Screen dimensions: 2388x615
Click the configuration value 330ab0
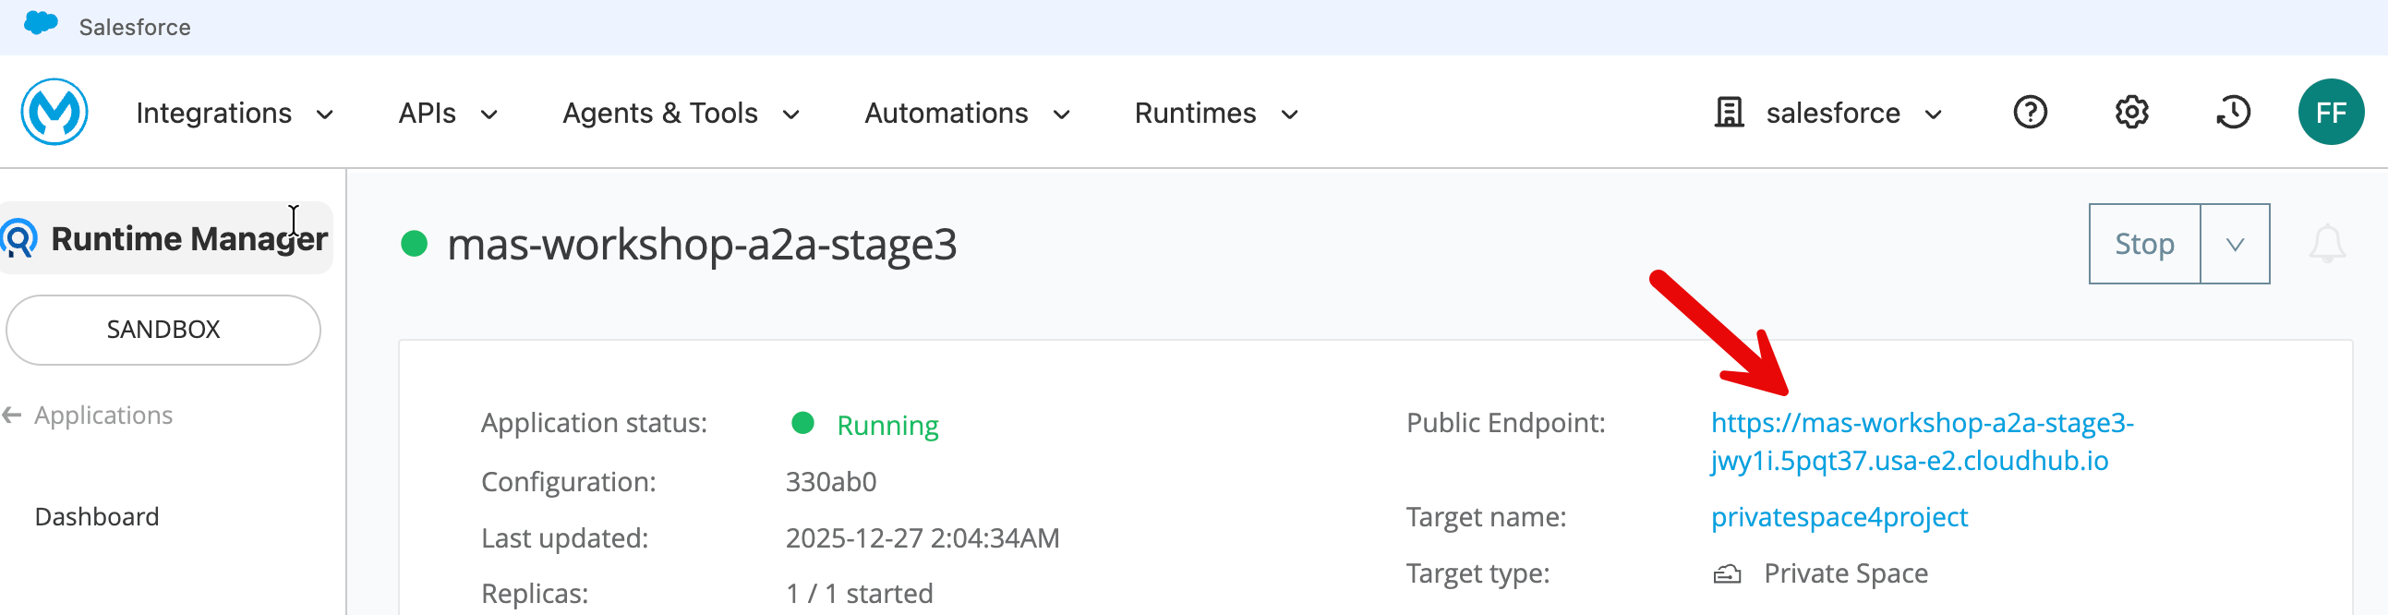click(x=830, y=482)
